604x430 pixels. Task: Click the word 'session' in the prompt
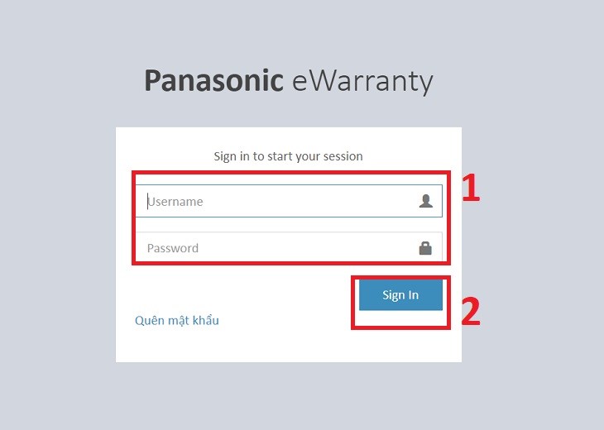tap(343, 155)
